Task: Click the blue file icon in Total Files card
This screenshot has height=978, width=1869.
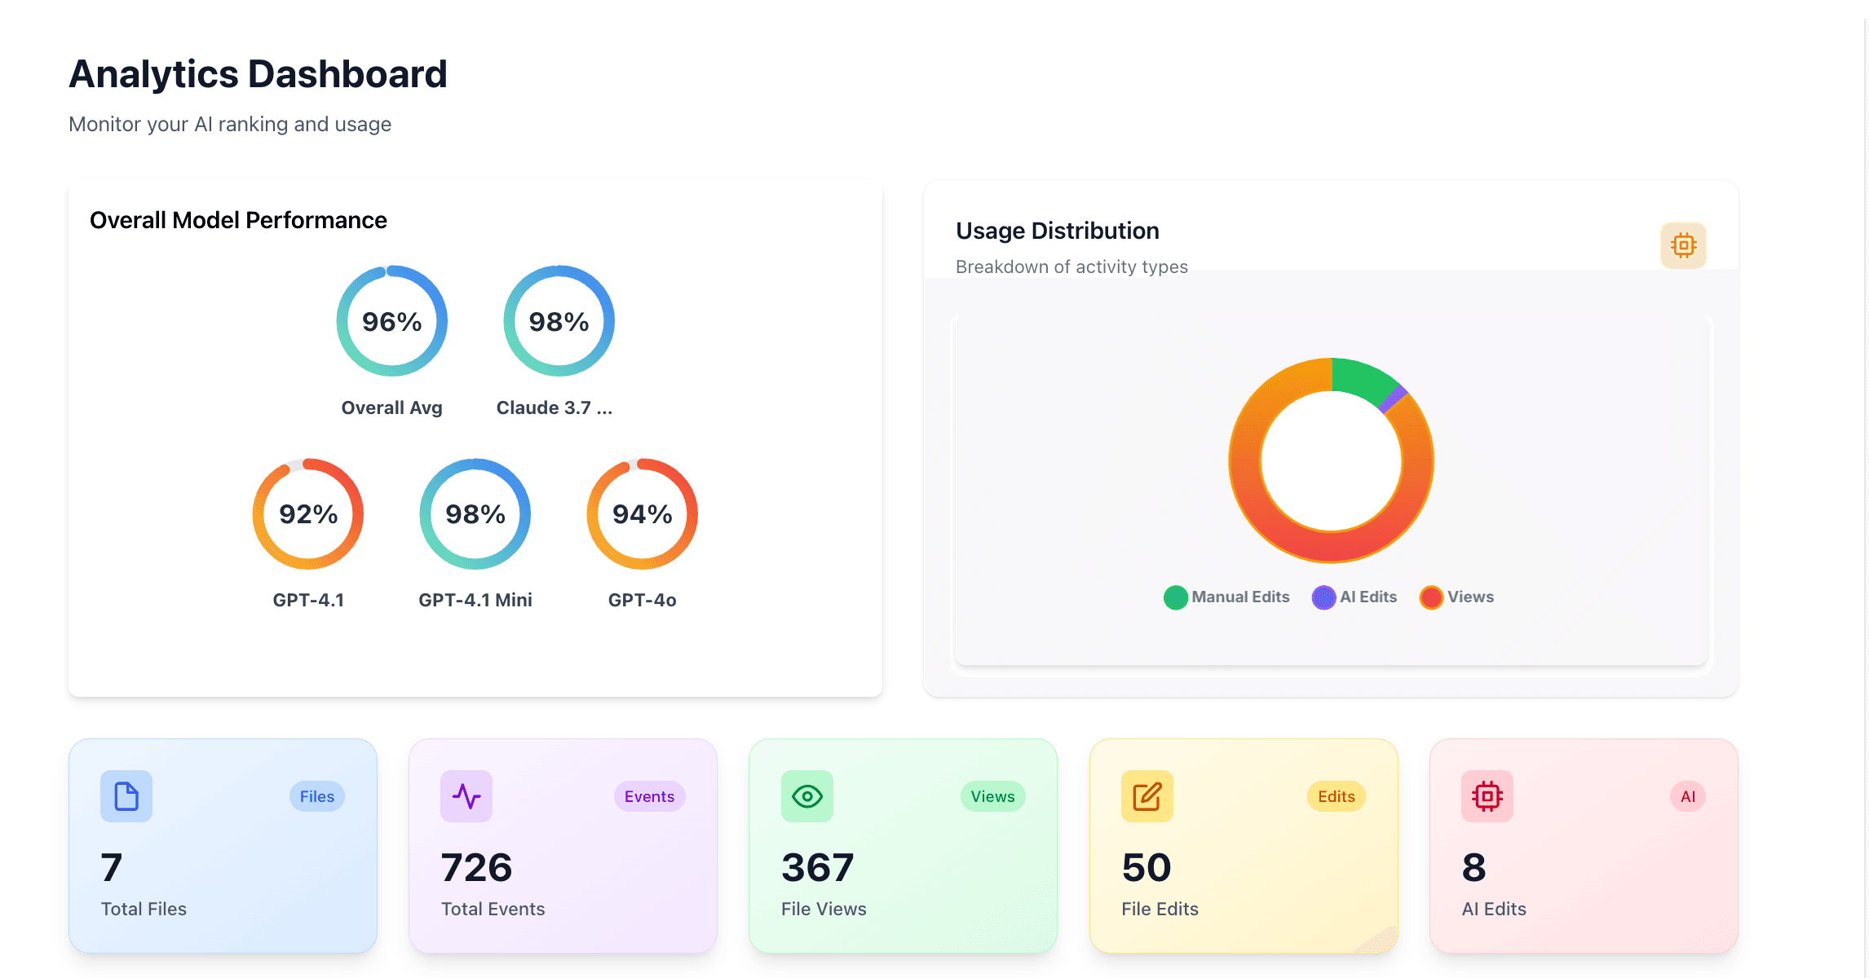Action: point(126,796)
